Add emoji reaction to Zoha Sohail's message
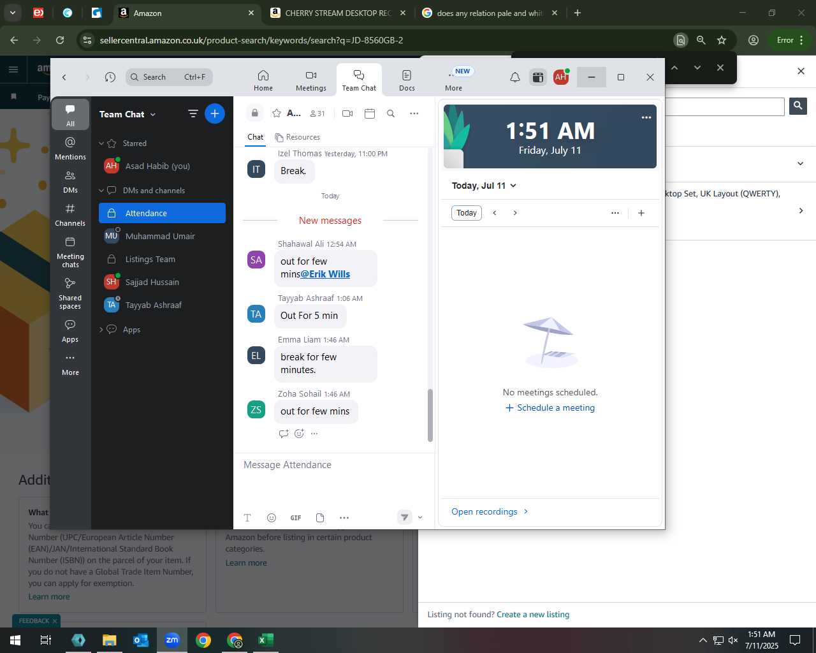816x653 pixels. coord(299,434)
